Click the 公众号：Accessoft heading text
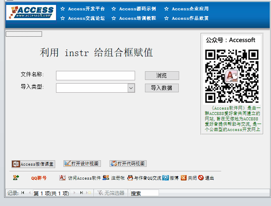Viewport: 271px width, 206px height. pyautogui.click(x=231, y=40)
